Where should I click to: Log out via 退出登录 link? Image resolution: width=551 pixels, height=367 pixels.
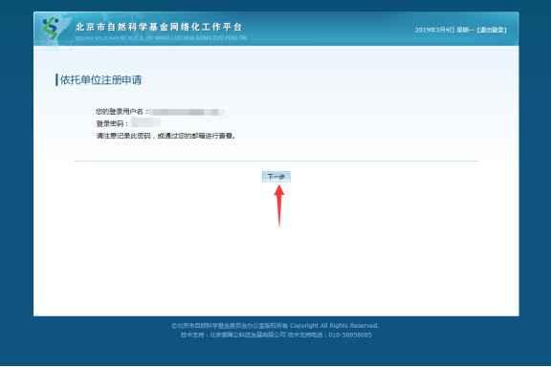(x=492, y=31)
